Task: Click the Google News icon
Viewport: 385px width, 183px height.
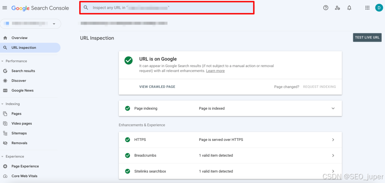Action: point(5,90)
